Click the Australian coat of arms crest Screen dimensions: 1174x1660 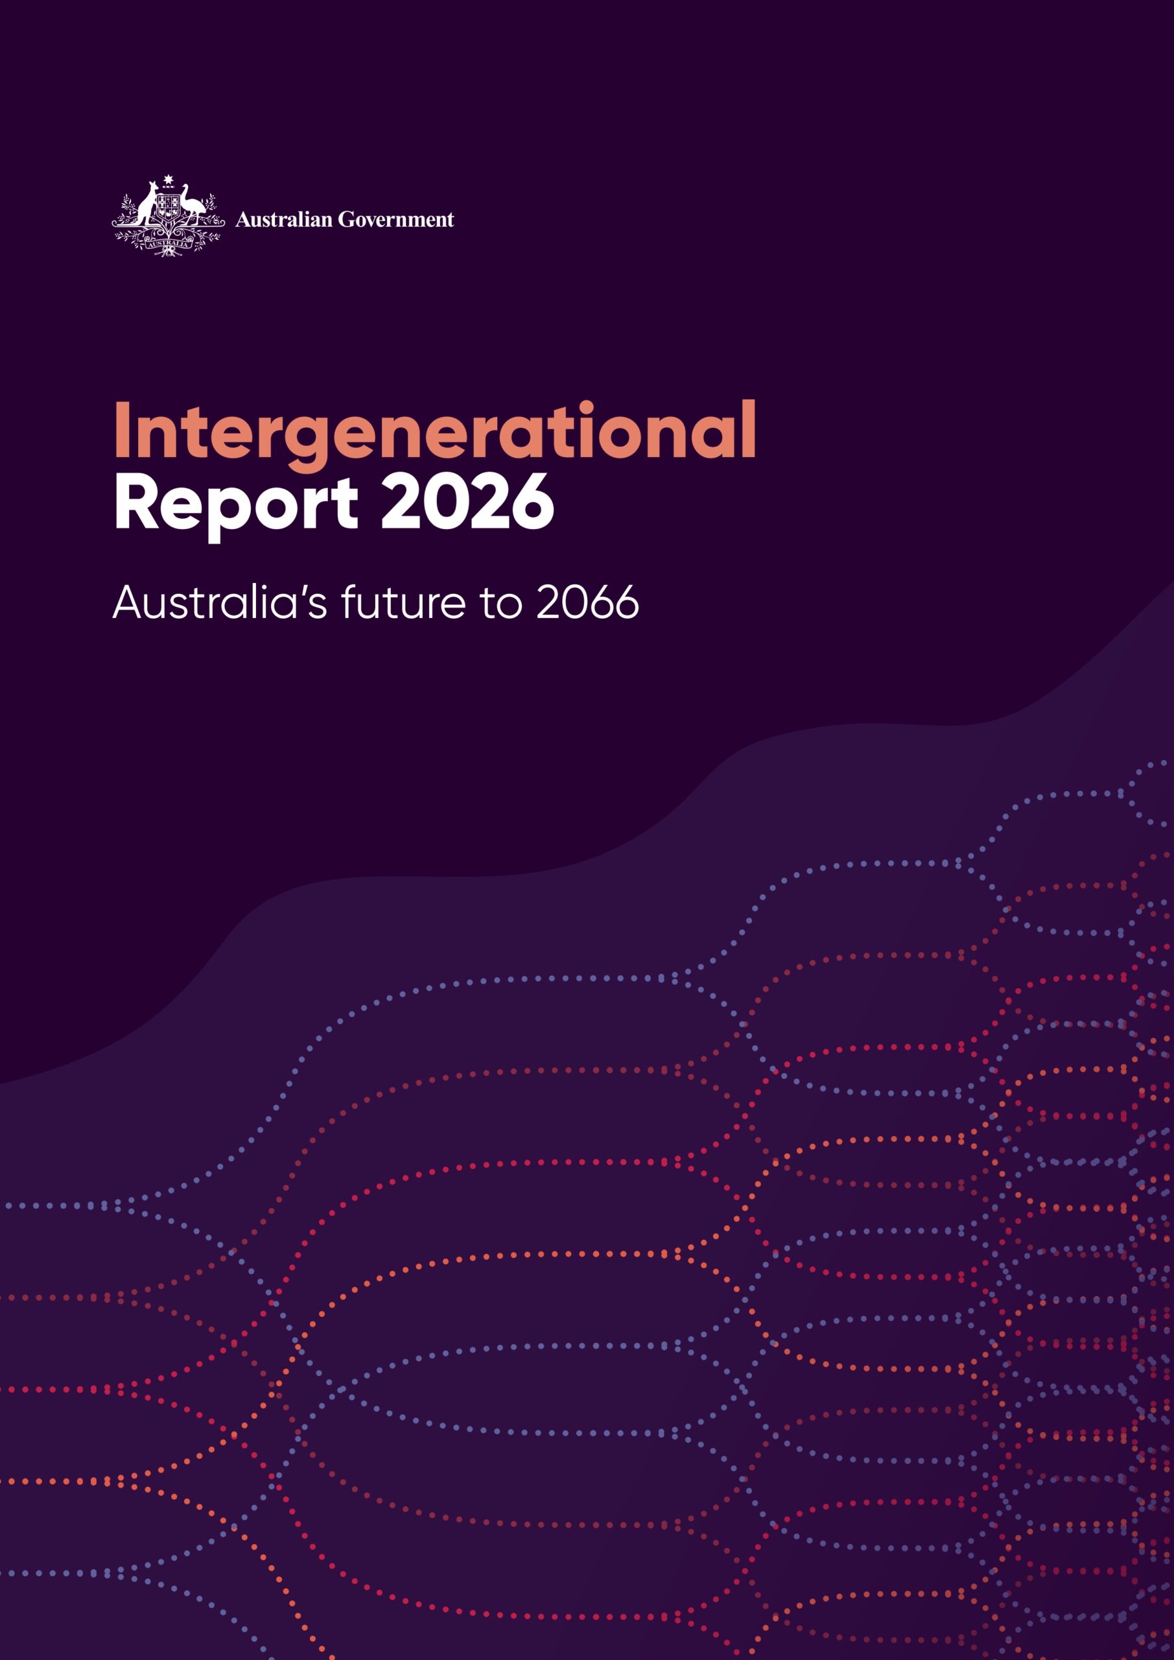[169, 215]
